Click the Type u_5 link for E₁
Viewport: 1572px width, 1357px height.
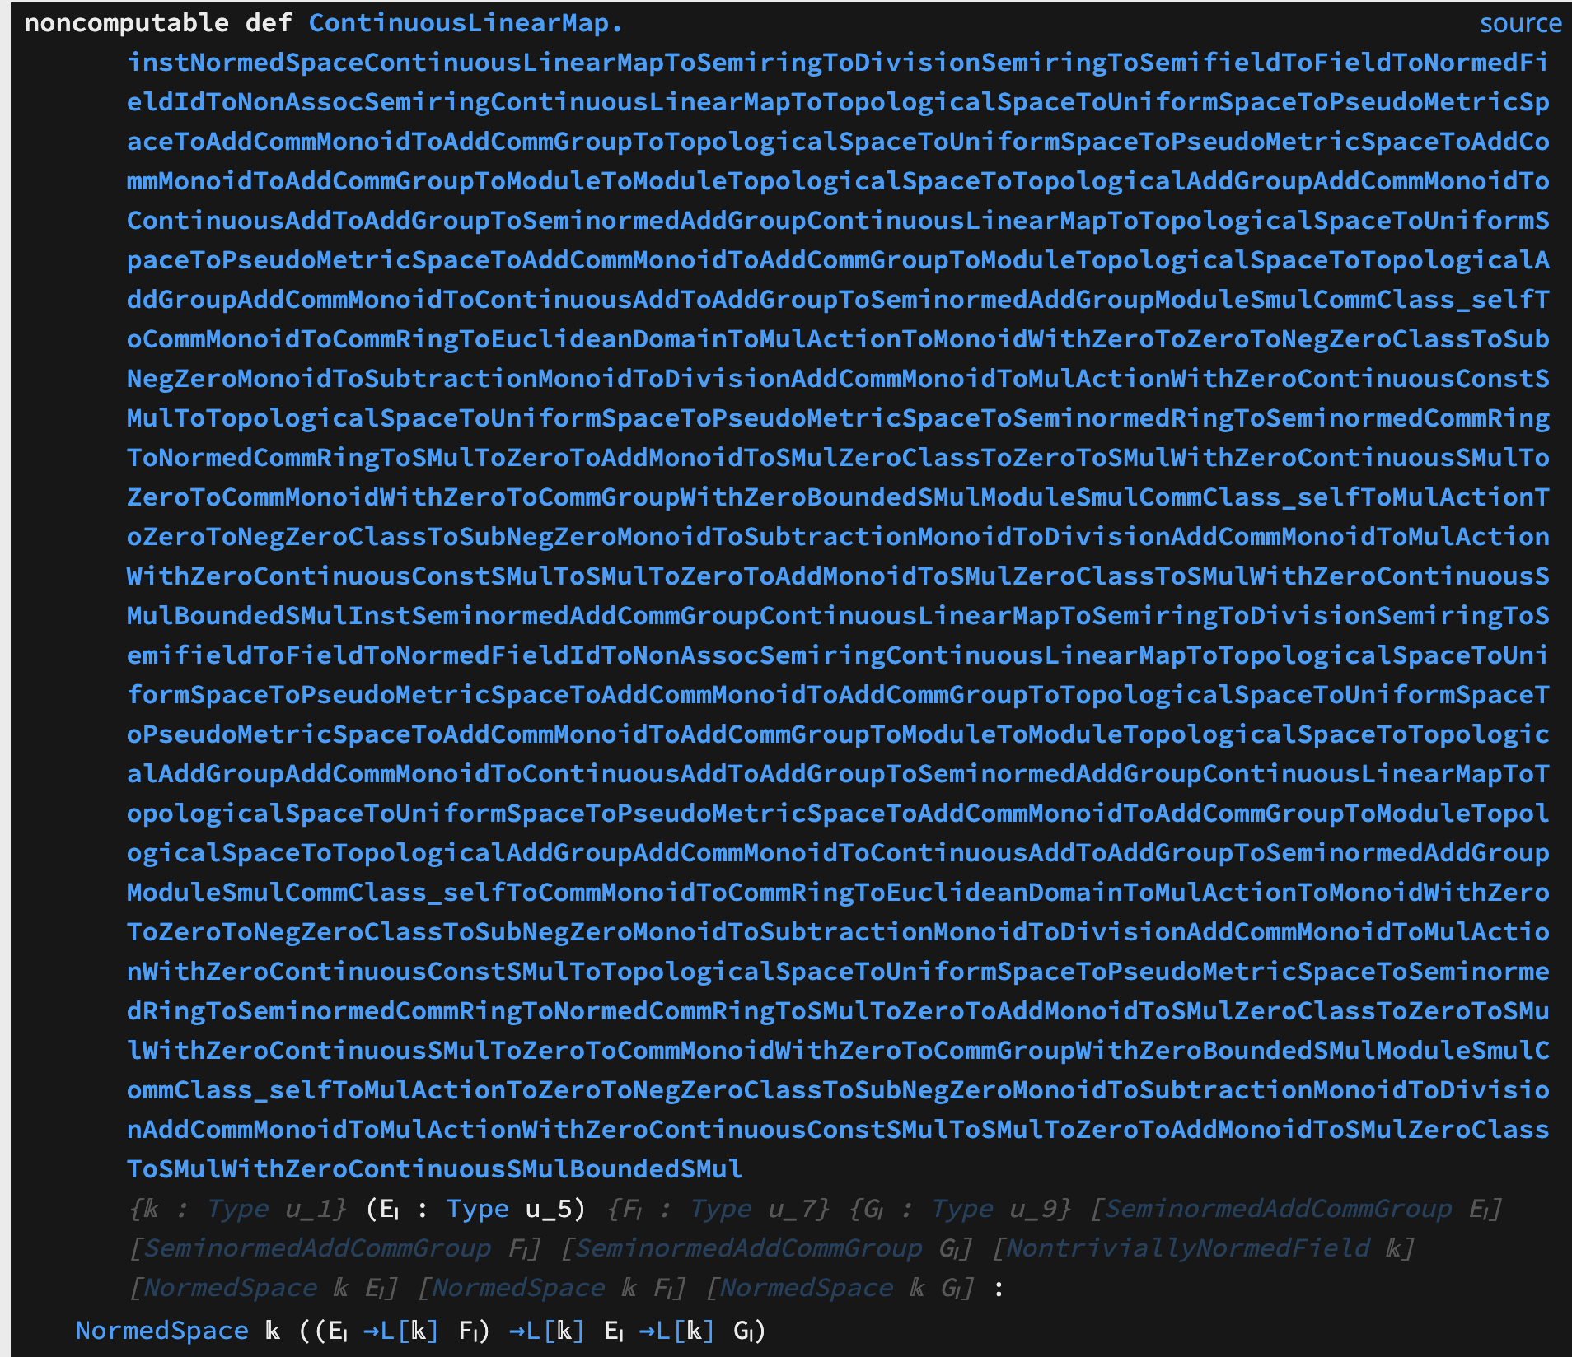tap(478, 1209)
